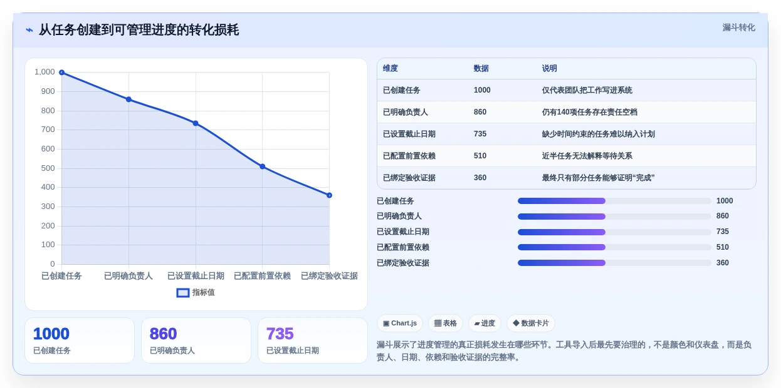Click the footer paragraph starting with 漏斗展示了
Viewport: 781px width, 388px height.
click(x=564, y=351)
